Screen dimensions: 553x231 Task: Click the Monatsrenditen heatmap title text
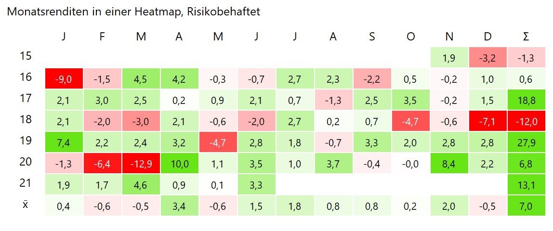click(x=133, y=12)
